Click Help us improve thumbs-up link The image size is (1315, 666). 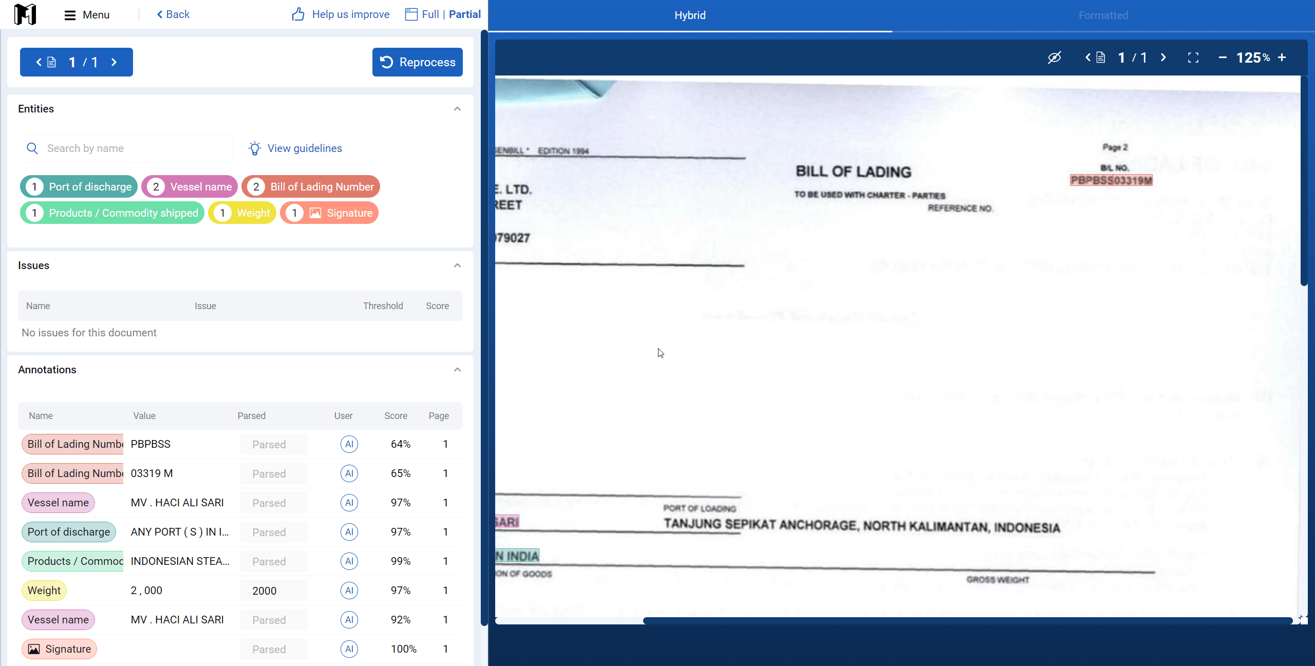(x=341, y=14)
